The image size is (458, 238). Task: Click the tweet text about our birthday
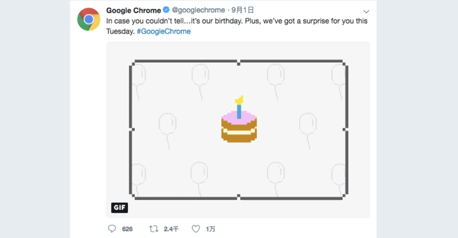237,26
